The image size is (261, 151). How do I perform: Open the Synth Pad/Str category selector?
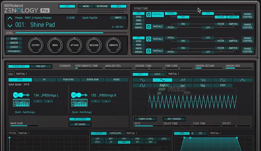[90, 18]
